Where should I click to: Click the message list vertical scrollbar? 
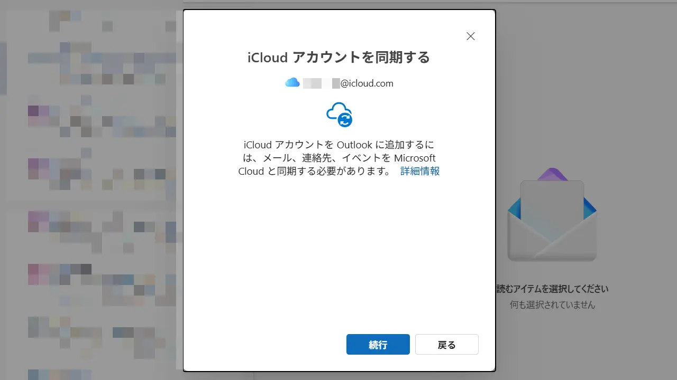(179, 190)
